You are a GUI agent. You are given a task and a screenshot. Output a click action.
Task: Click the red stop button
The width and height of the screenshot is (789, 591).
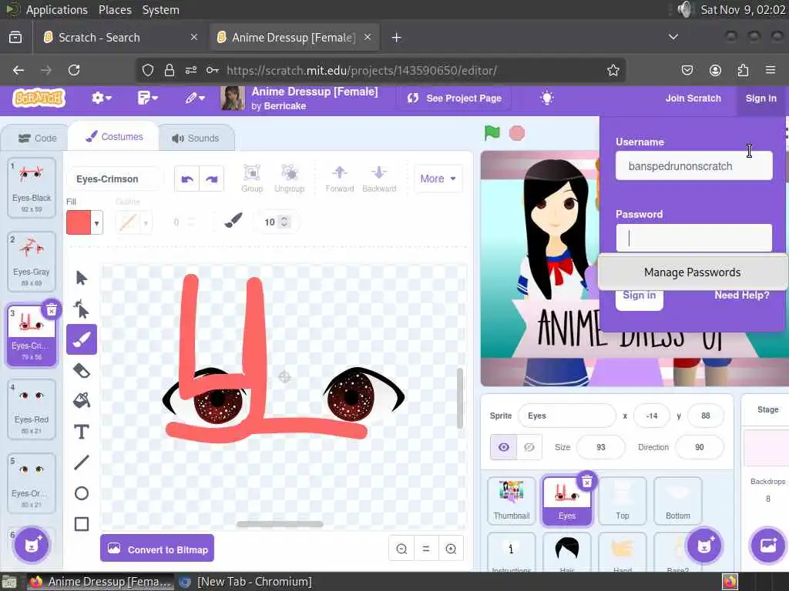[x=517, y=133]
